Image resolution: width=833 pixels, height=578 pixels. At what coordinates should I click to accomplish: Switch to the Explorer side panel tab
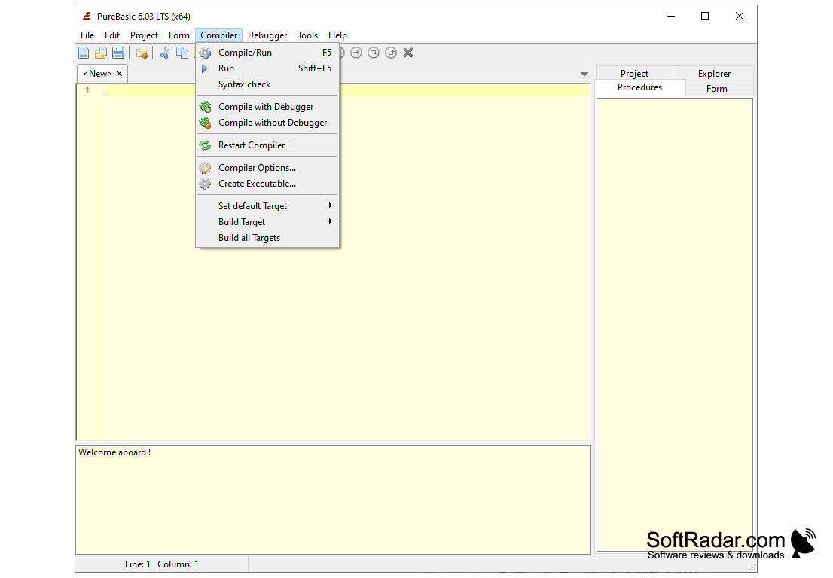point(714,73)
